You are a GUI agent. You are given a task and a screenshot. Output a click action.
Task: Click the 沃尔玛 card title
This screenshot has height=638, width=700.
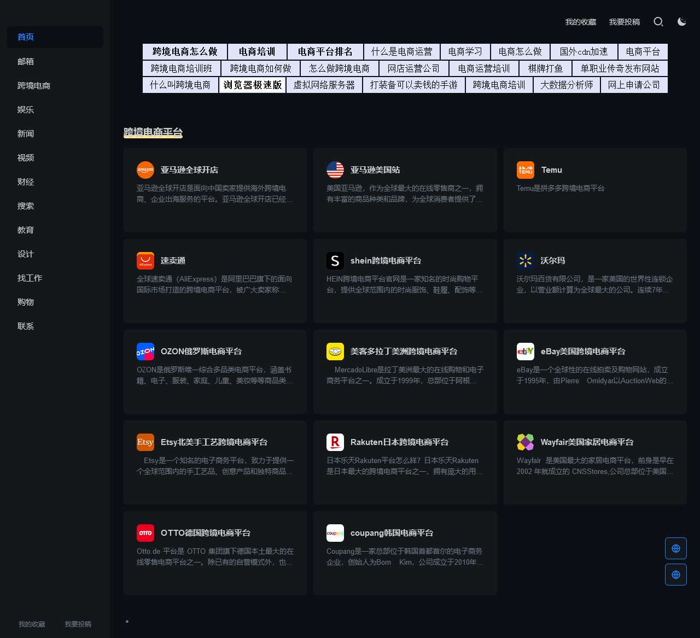coord(553,261)
